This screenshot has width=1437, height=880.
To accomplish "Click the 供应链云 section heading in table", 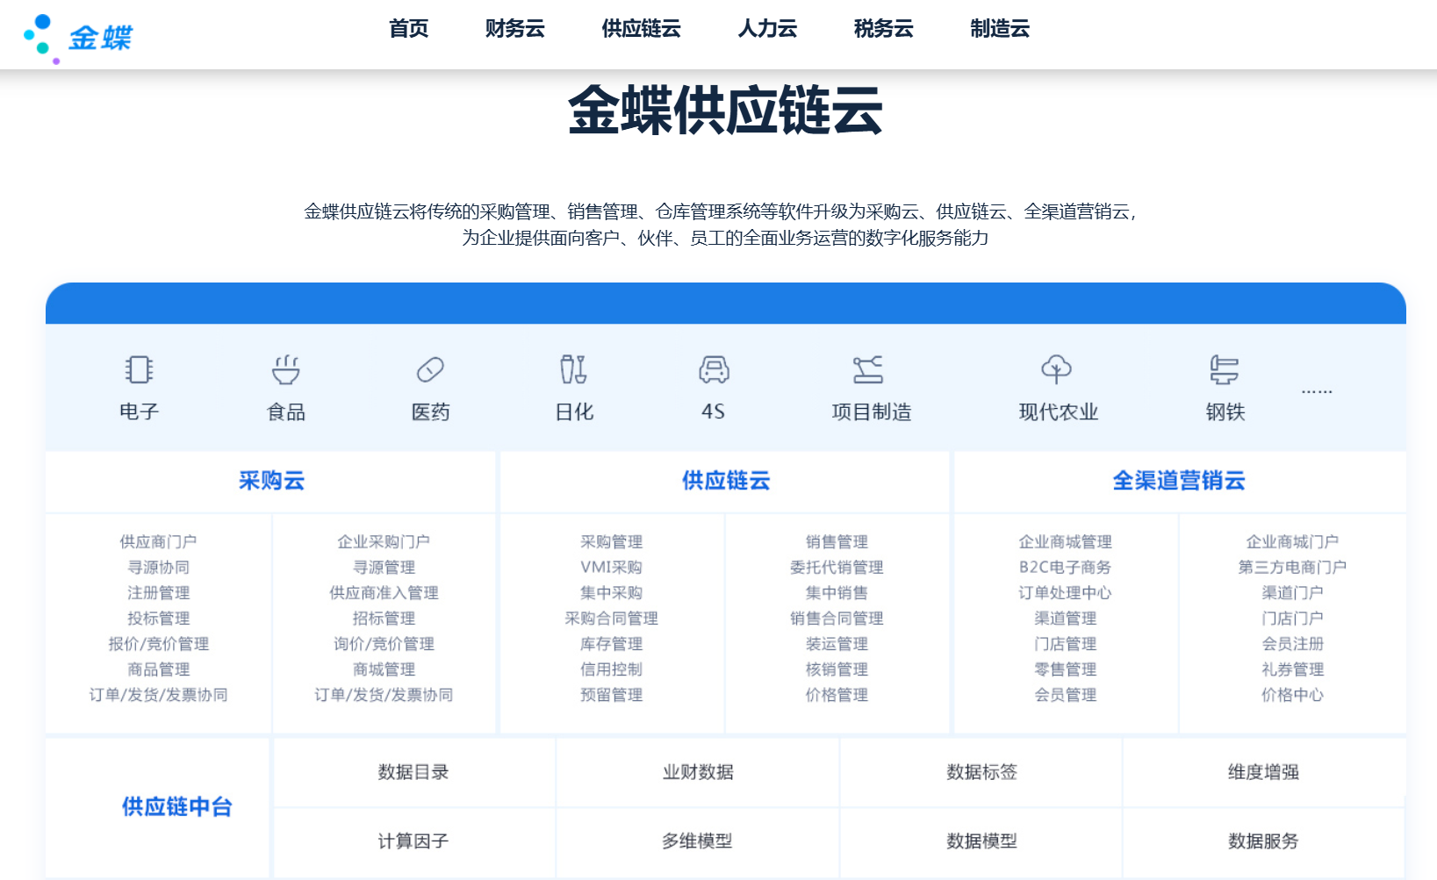I will coord(726,481).
